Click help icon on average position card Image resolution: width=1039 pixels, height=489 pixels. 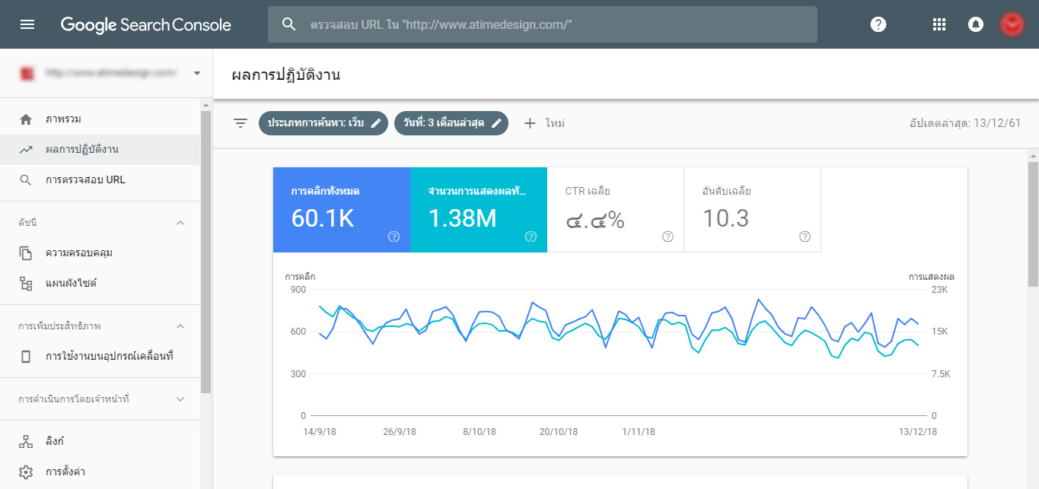[x=805, y=237]
